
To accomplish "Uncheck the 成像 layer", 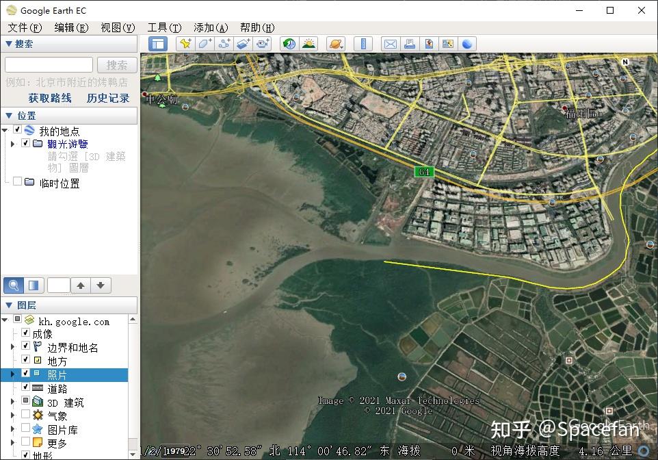I will pos(25,333).
